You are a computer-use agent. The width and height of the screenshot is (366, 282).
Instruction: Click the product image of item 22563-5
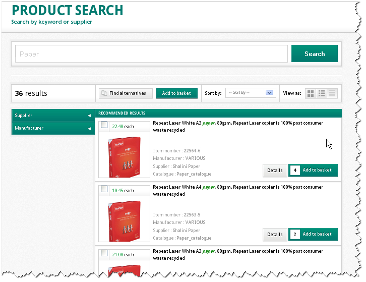[x=124, y=220]
